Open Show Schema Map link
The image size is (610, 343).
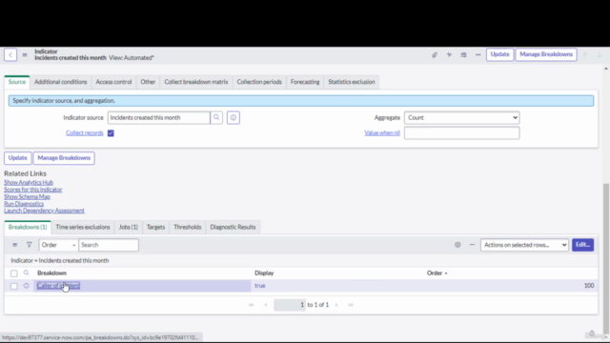tap(27, 197)
